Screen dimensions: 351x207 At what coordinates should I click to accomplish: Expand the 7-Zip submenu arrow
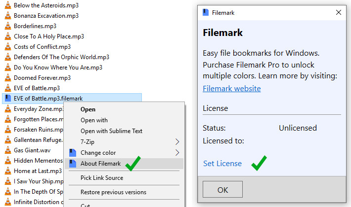(x=177, y=142)
